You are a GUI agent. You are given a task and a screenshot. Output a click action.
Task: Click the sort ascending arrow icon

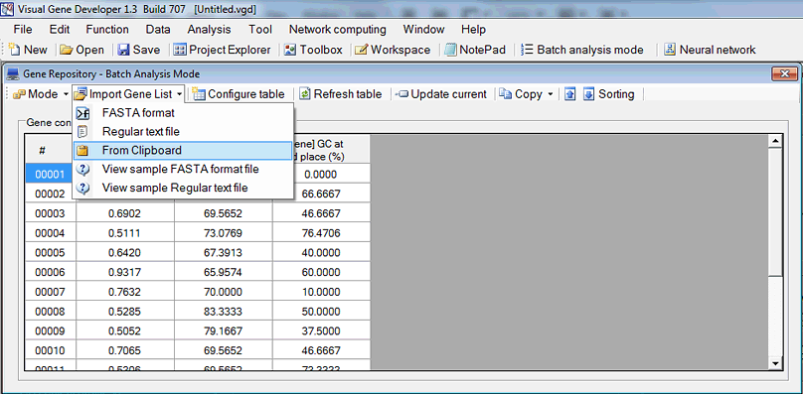coord(570,94)
